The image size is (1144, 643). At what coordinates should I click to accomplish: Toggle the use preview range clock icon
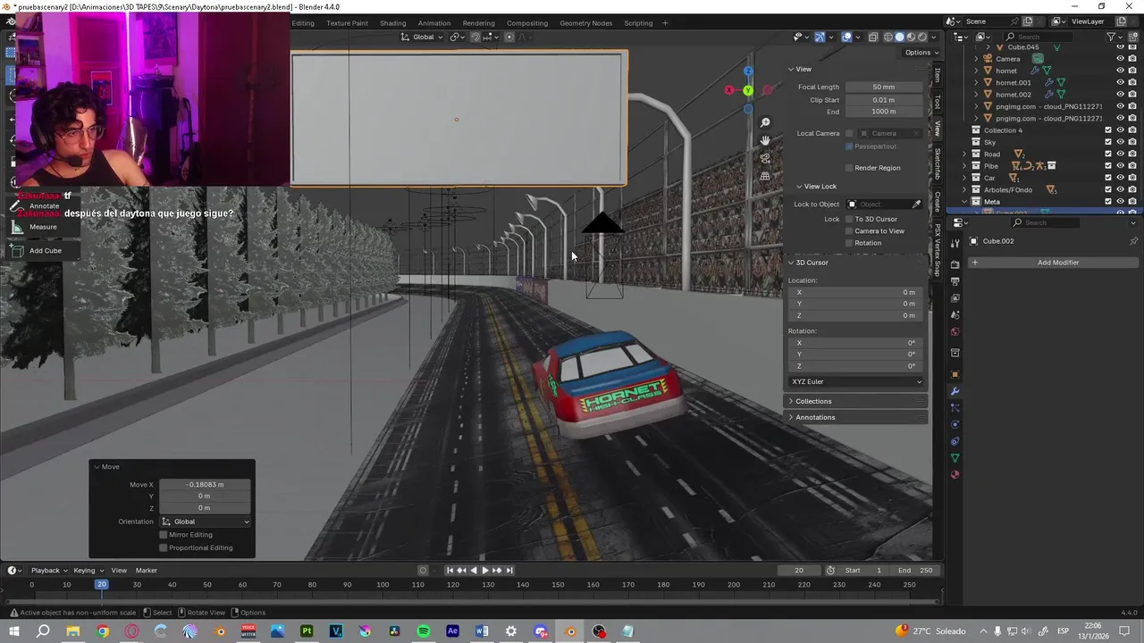830,571
